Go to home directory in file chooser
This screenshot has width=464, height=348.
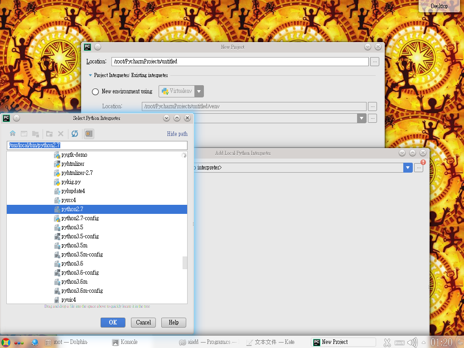12,134
